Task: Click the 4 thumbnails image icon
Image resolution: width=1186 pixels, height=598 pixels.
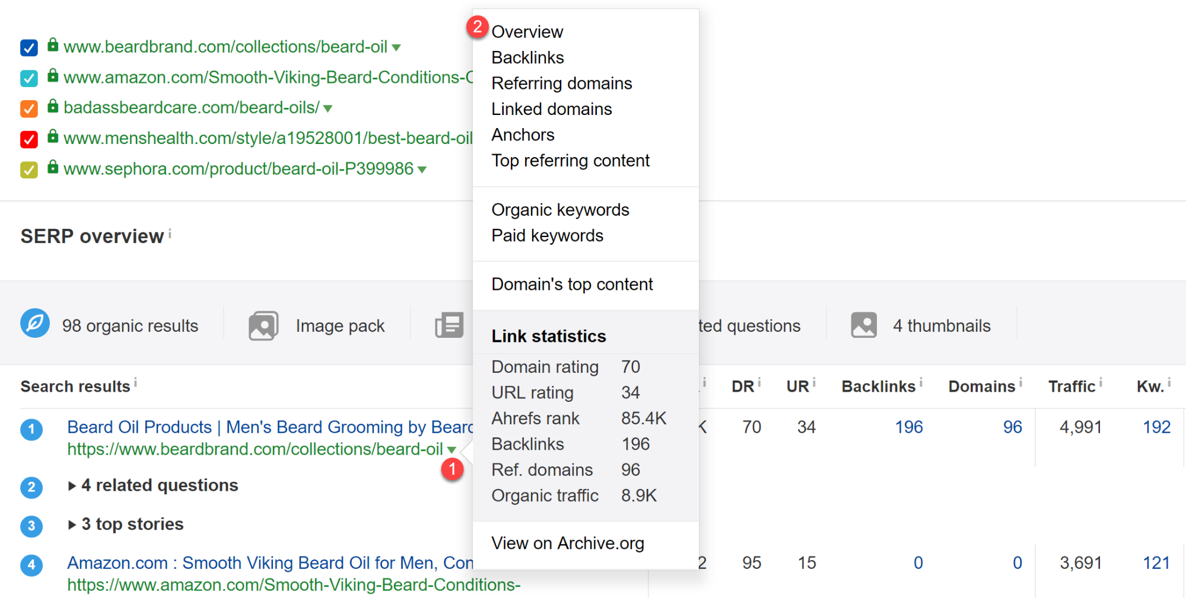Action: (863, 325)
